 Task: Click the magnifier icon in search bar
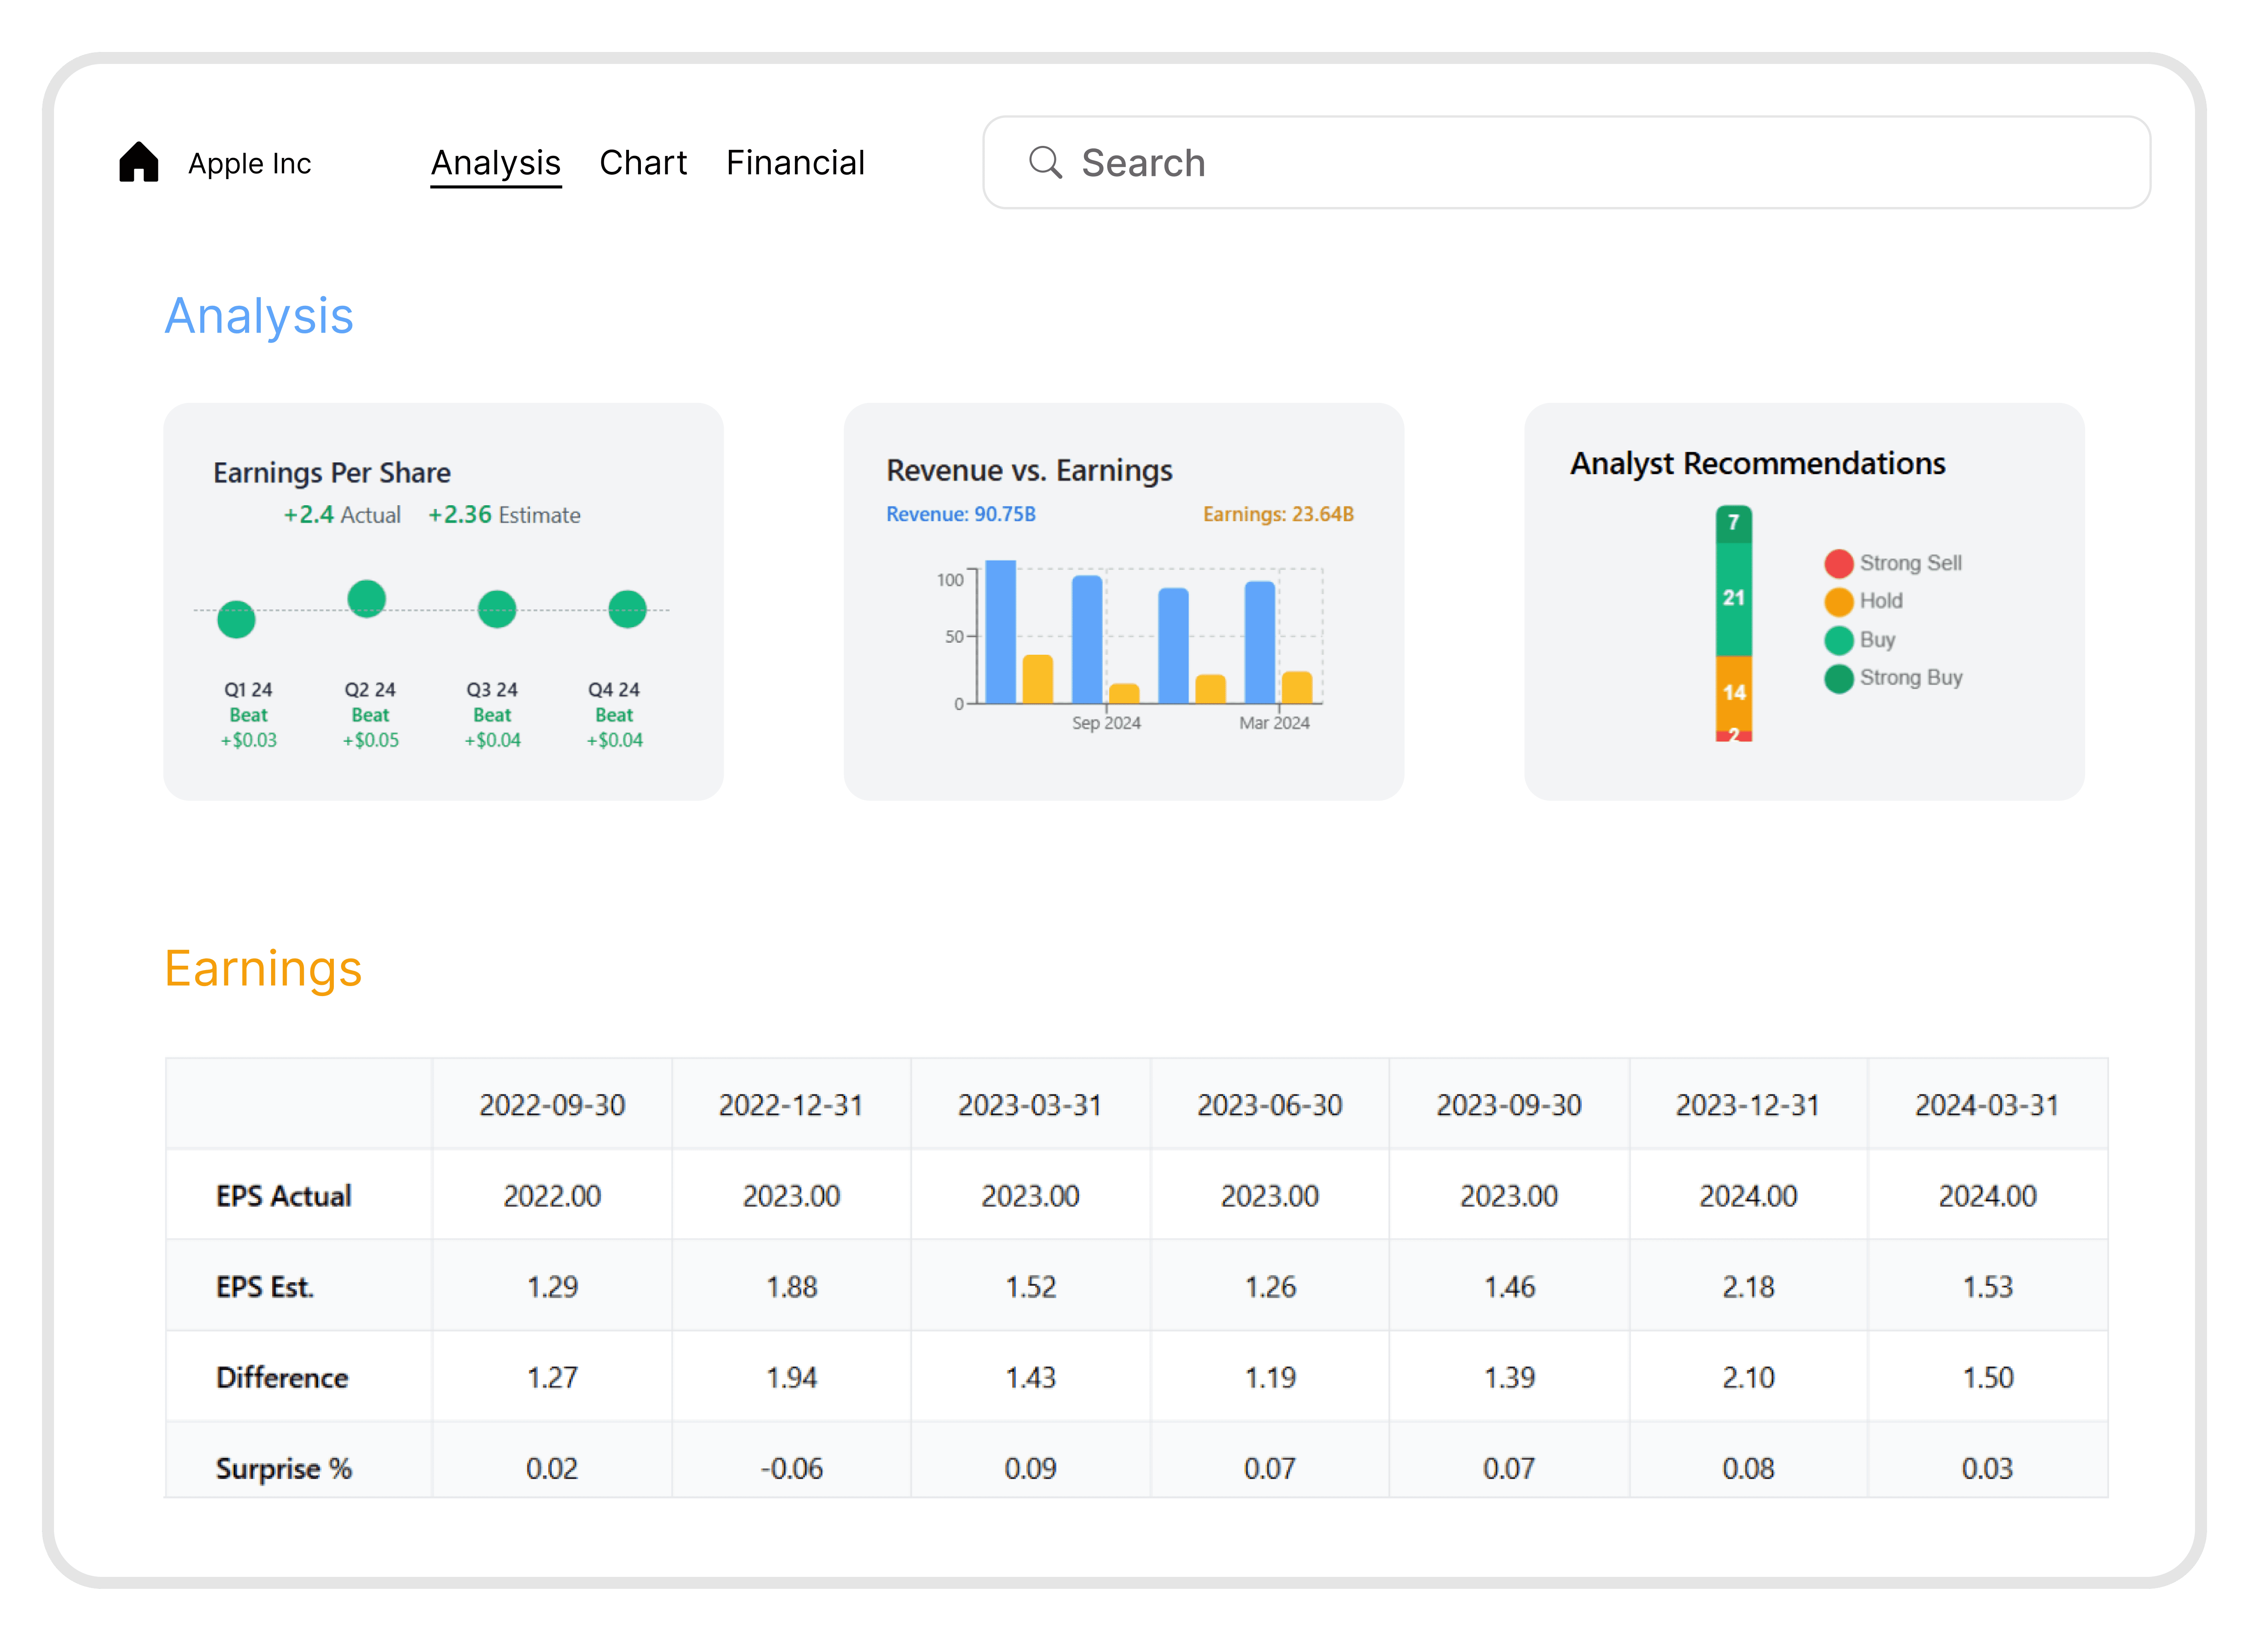click(1045, 162)
